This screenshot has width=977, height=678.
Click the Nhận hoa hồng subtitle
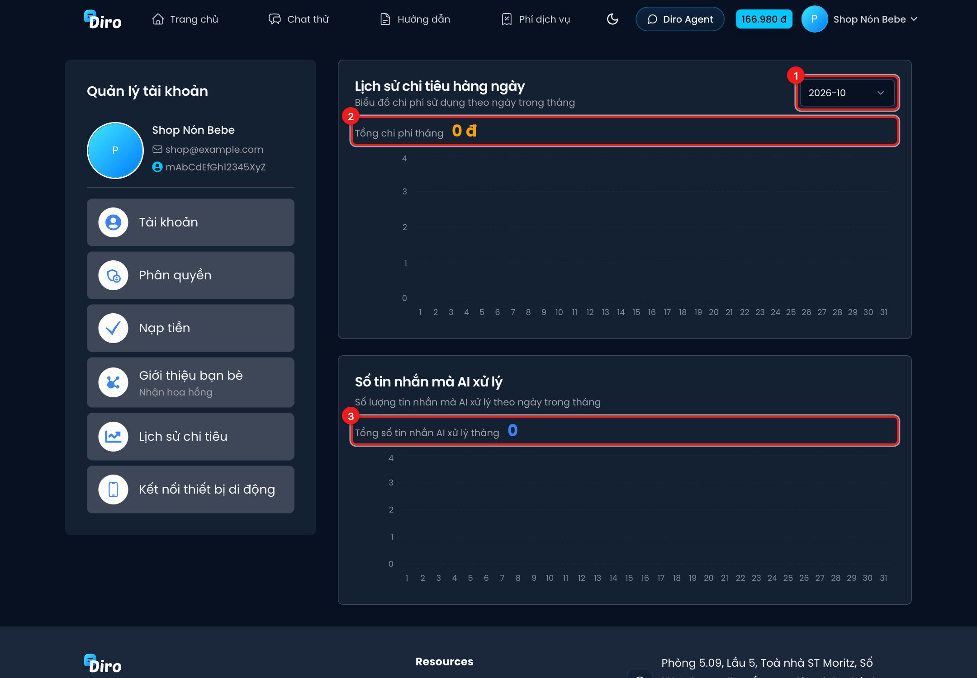pyautogui.click(x=175, y=392)
